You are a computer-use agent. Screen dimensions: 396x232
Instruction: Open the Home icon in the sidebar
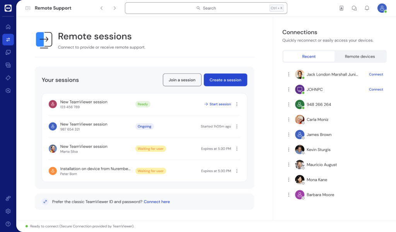pos(8,26)
